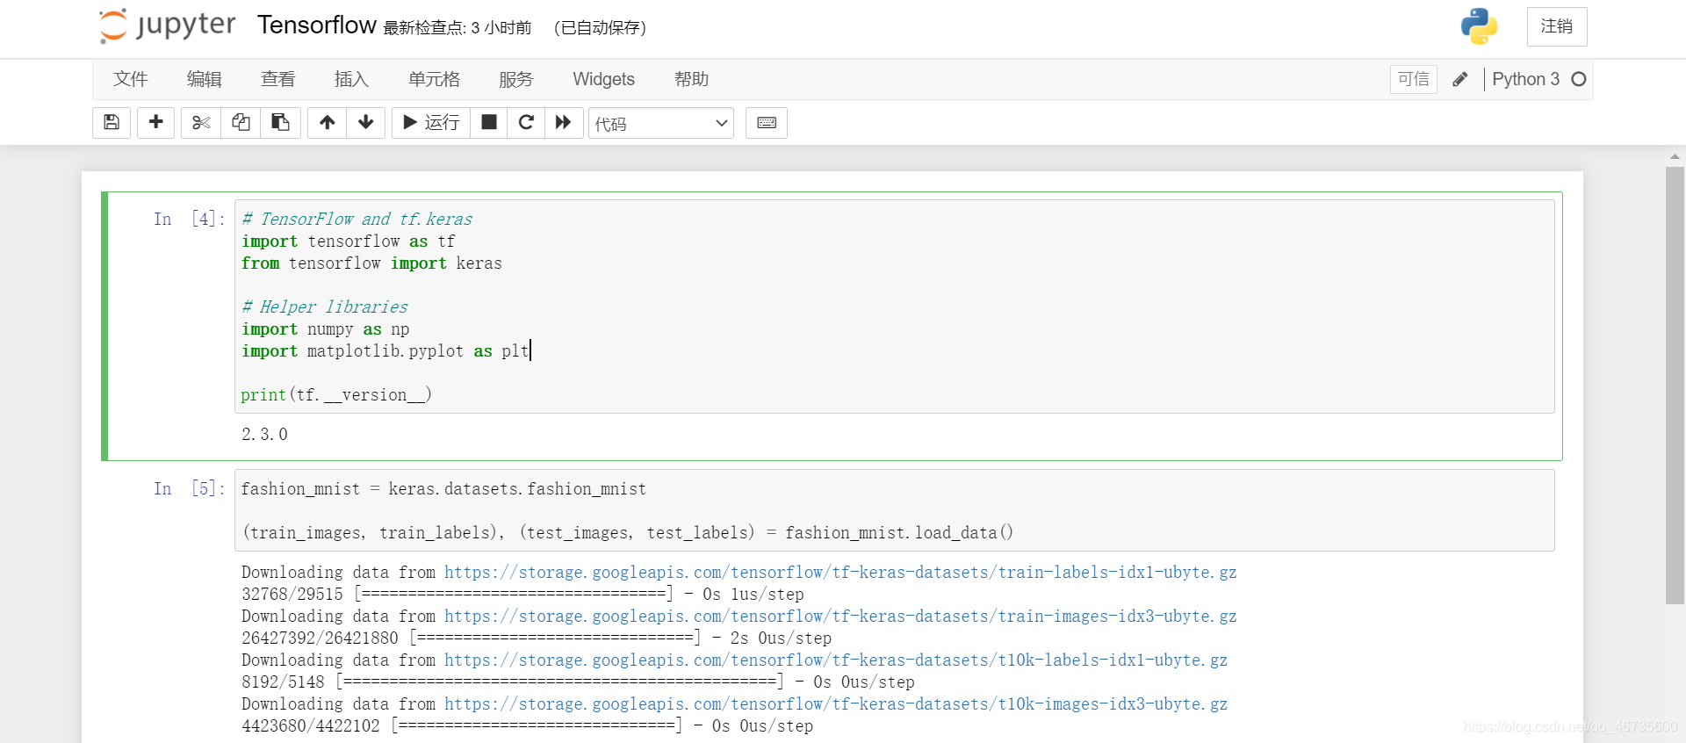The width and height of the screenshot is (1686, 743).
Task: Open the t10k-labels-idx1-ubyte.gz download link
Action: click(x=836, y=660)
